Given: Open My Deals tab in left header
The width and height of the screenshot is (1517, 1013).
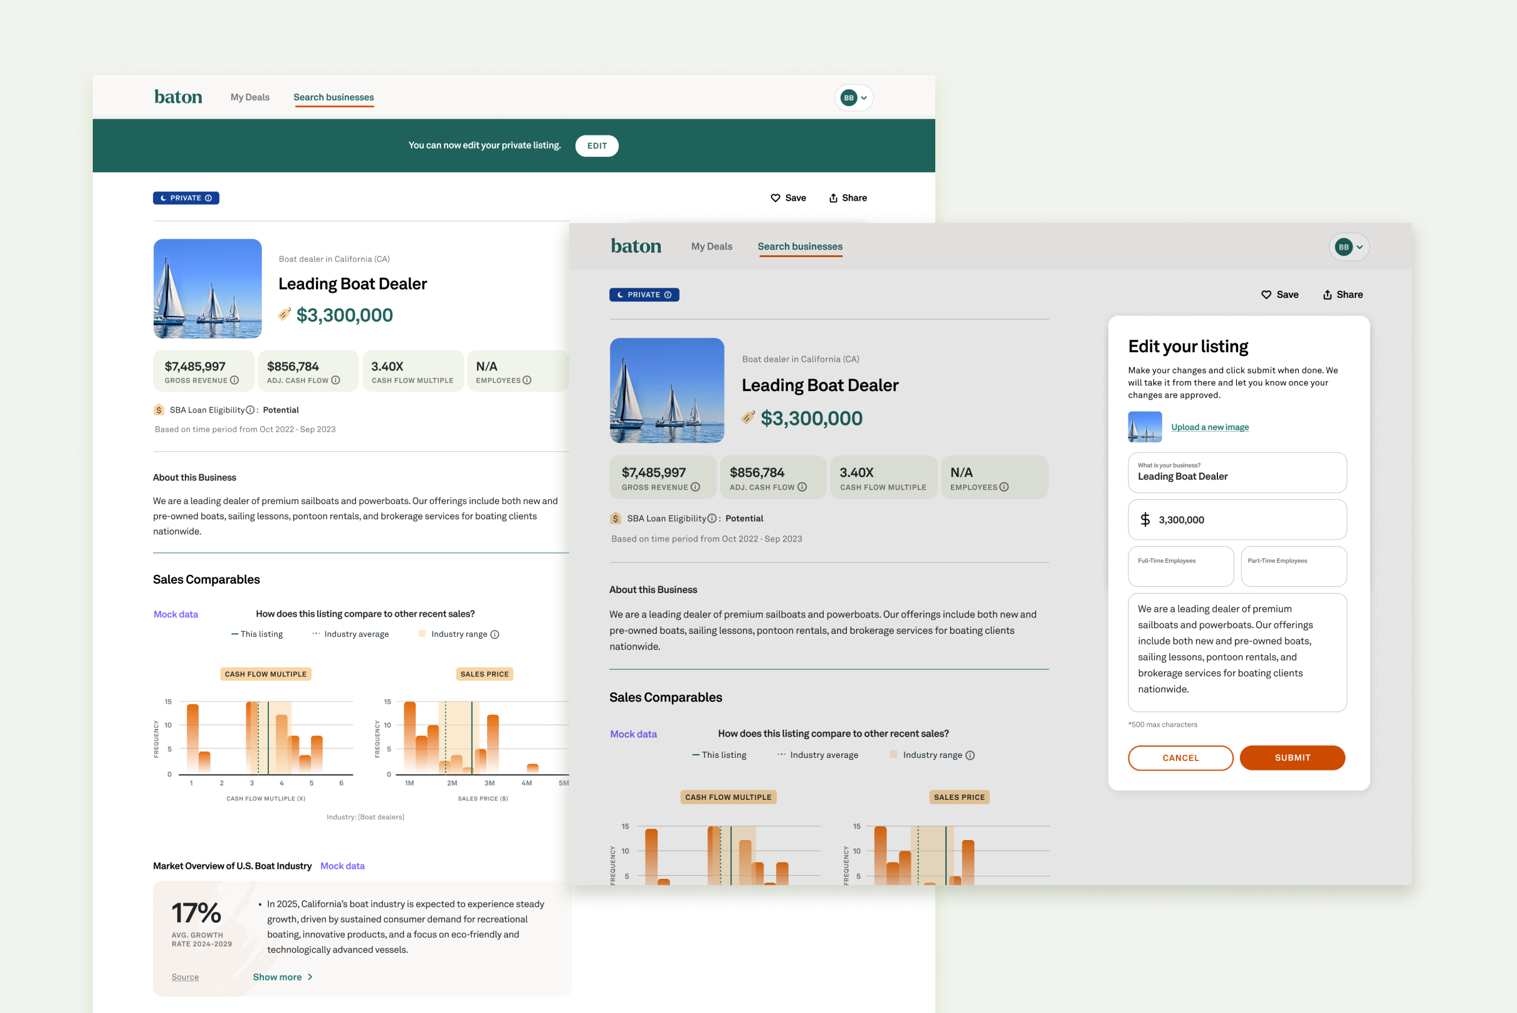Looking at the screenshot, I should 250,98.
